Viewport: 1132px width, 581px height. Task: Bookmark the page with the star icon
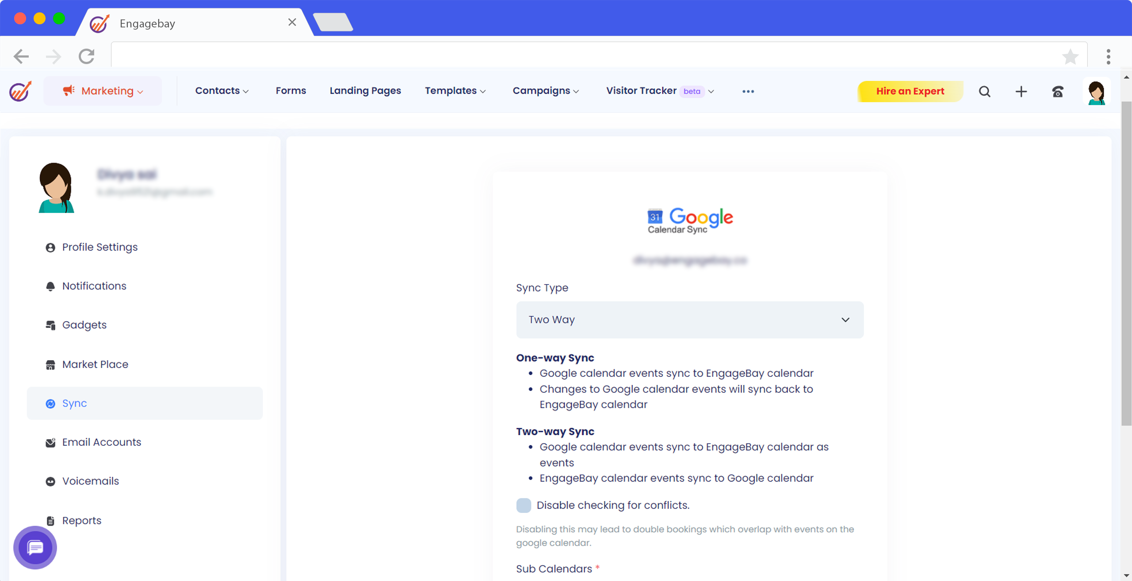point(1070,56)
